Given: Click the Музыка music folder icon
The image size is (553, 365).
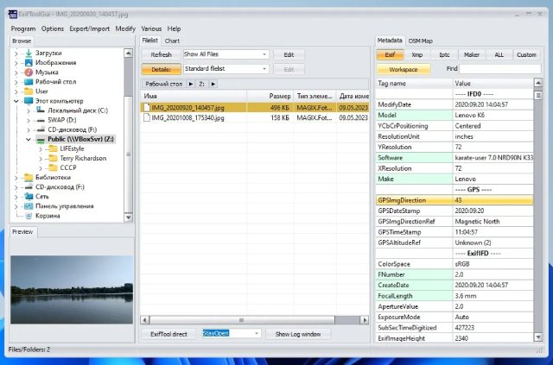Looking at the screenshot, I should pyautogui.click(x=29, y=72).
